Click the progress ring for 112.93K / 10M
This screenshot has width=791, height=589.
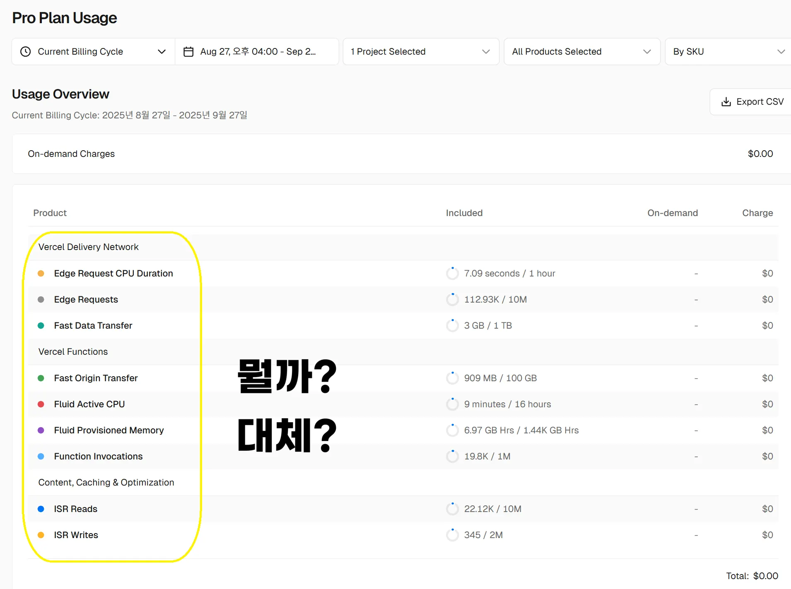[x=452, y=300]
